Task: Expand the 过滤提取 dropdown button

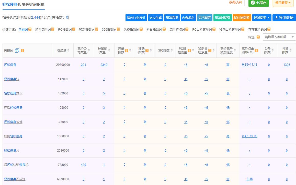Action: pyautogui.click(x=262, y=18)
